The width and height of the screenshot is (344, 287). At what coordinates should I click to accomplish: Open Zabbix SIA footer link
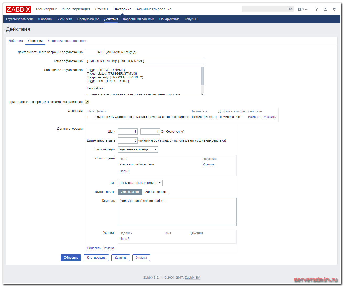point(192,278)
